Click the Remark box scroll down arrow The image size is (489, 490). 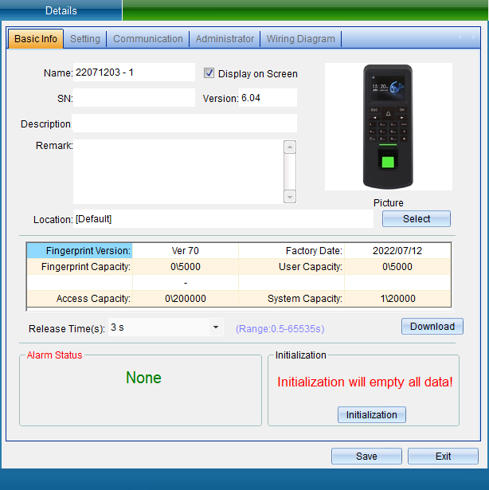[290, 197]
